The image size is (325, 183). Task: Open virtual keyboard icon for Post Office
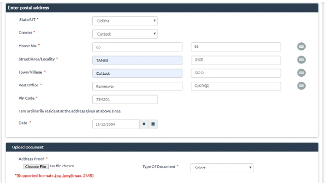301,86
